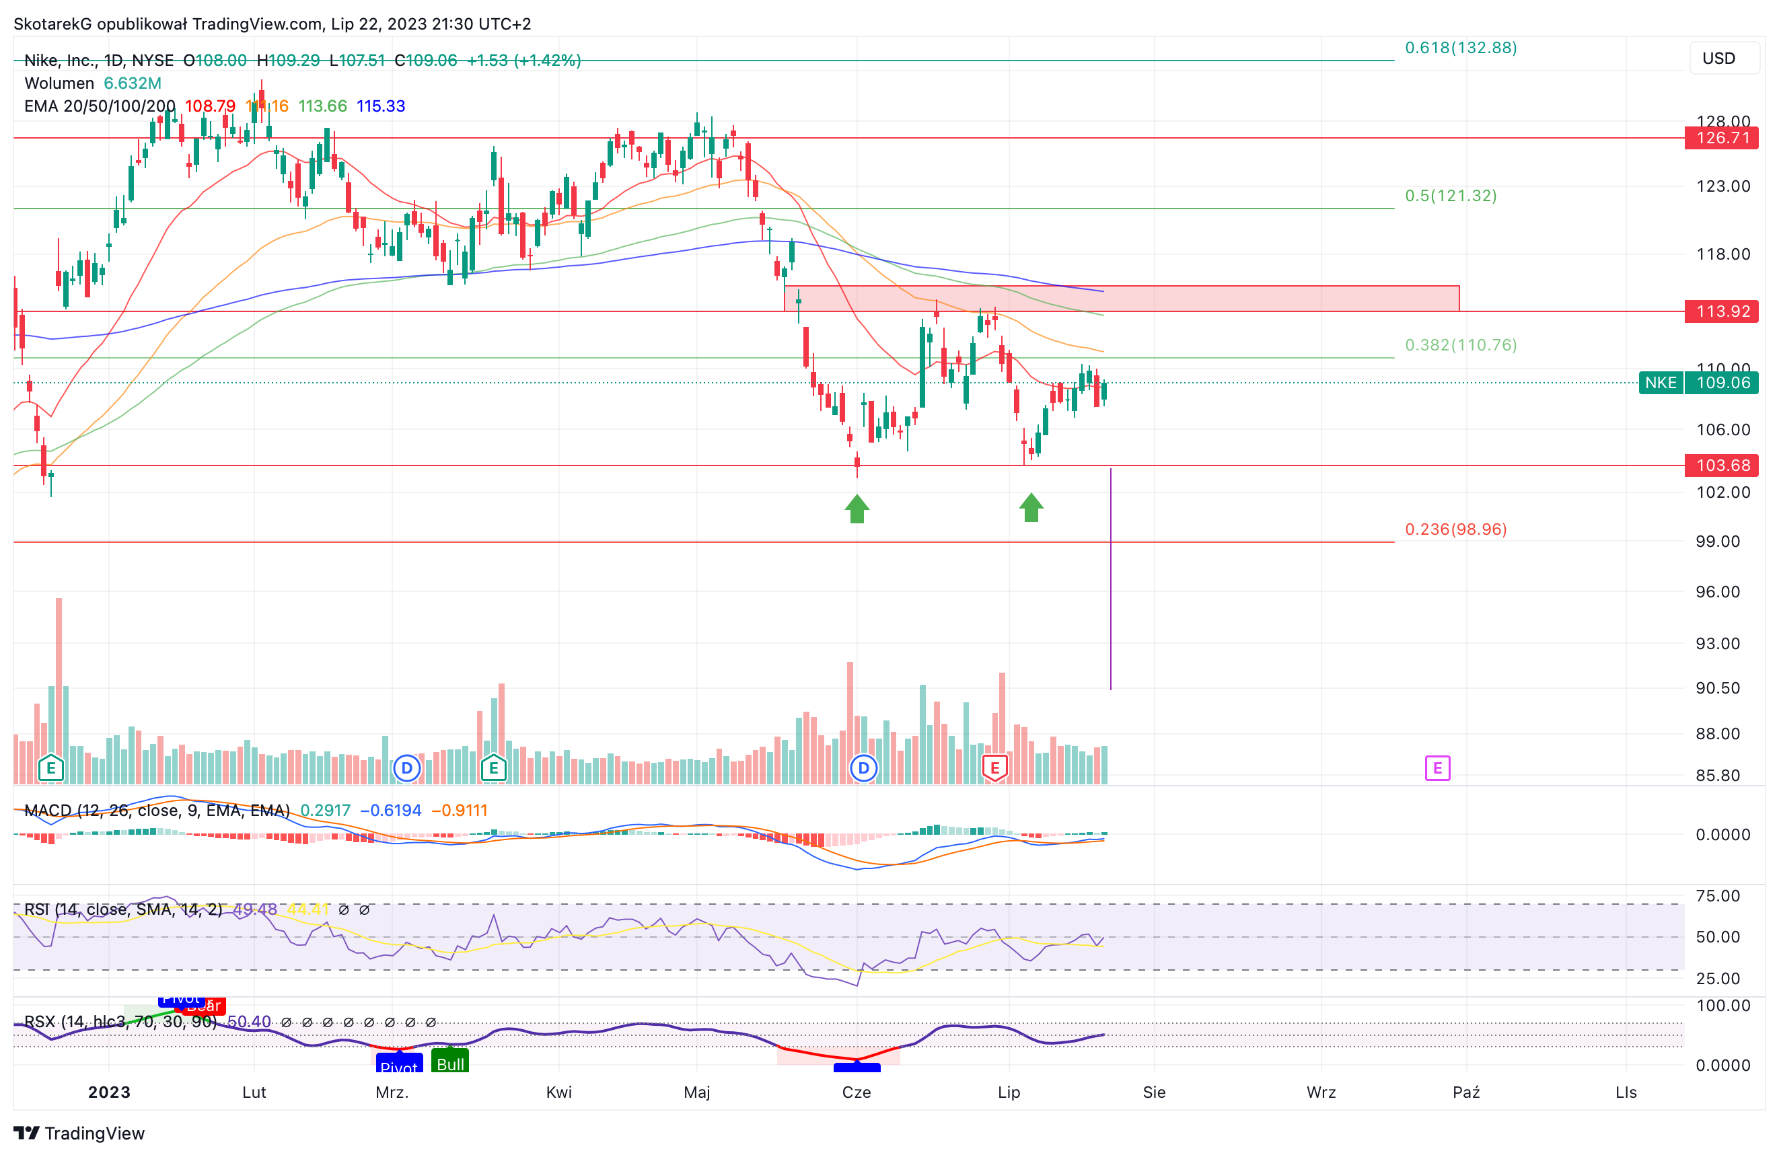Click the green Bull label in RSX pane
Screen dimensions: 1779x1157
(450, 1062)
